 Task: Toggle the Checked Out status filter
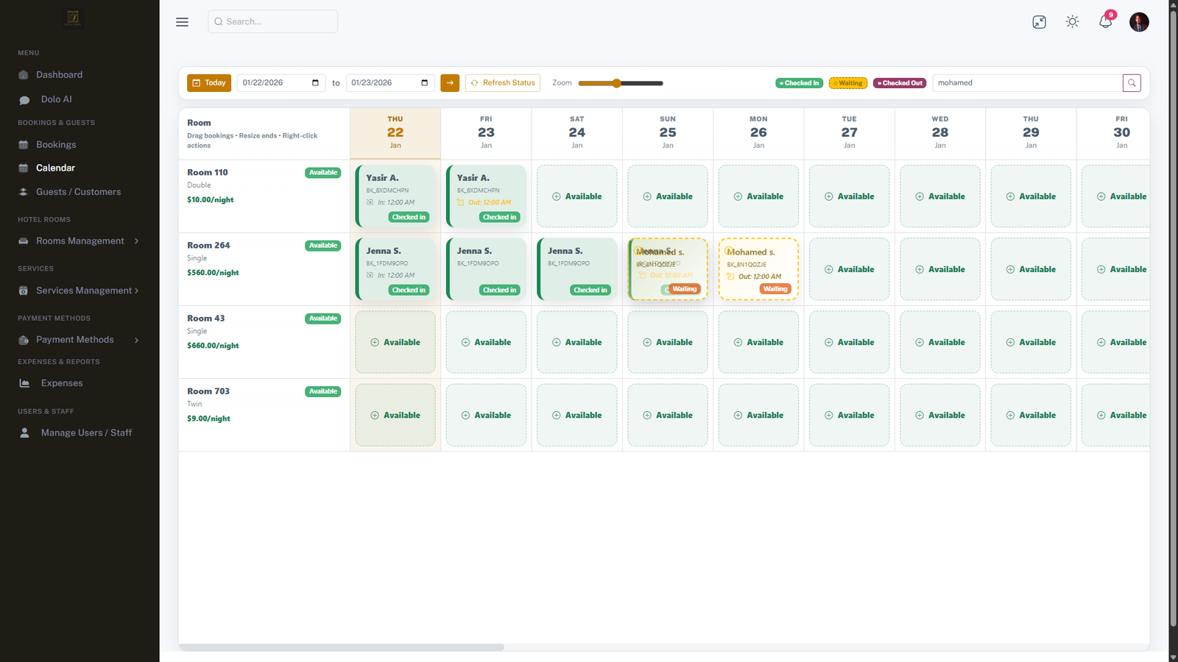click(900, 83)
